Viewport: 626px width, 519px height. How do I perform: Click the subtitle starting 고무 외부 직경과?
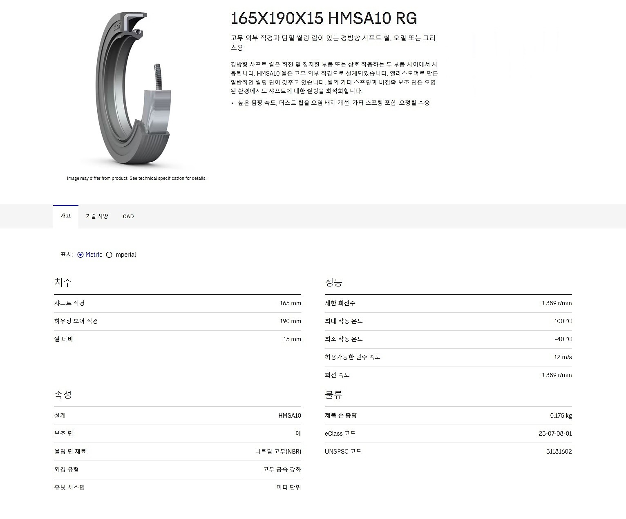click(333, 43)
